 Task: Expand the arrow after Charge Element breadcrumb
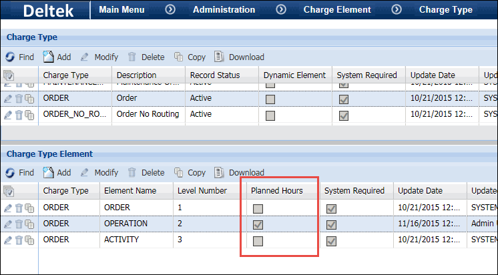[397, 9]
